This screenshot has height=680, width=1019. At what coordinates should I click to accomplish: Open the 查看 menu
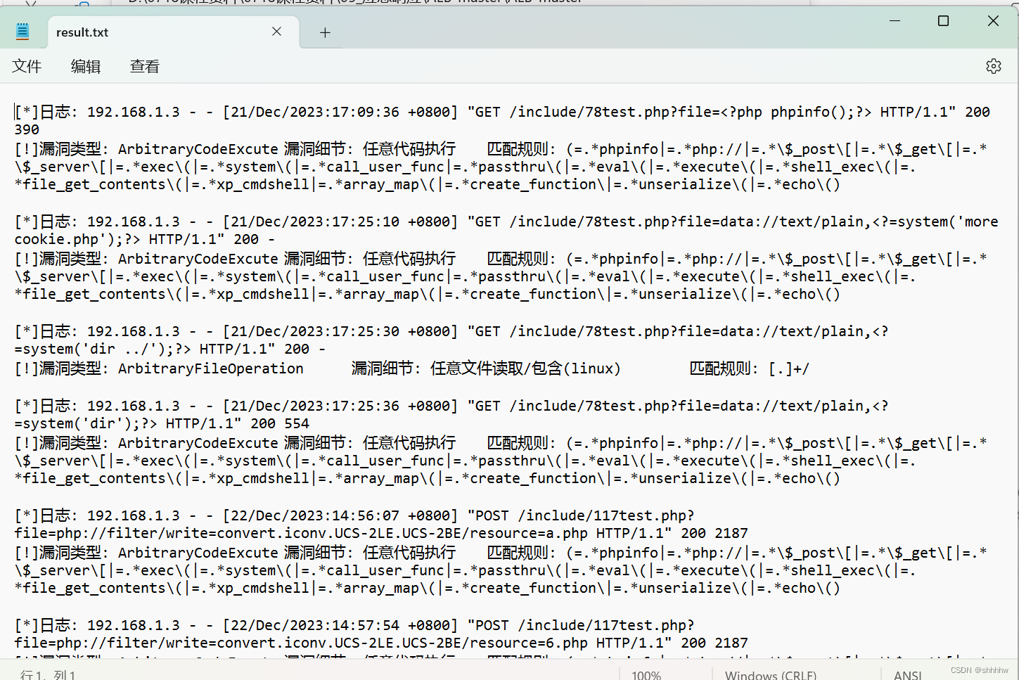click(143, 65)
